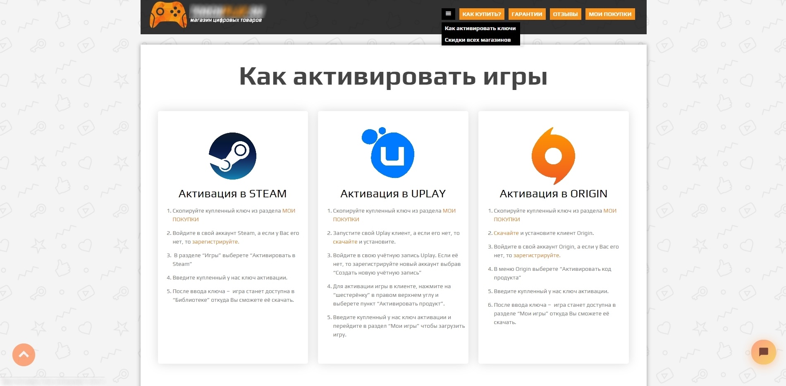
Task: Open the hamburger menu button in header
Action: click(x=448, y=14)
